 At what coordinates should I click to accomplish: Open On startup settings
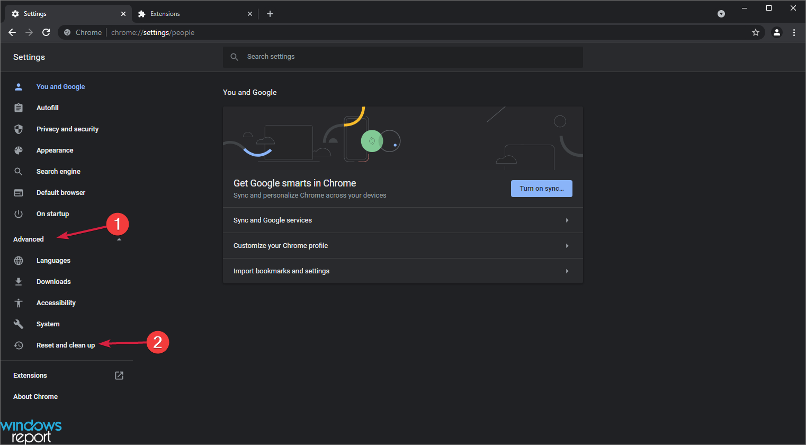click(x=52, y=213)
